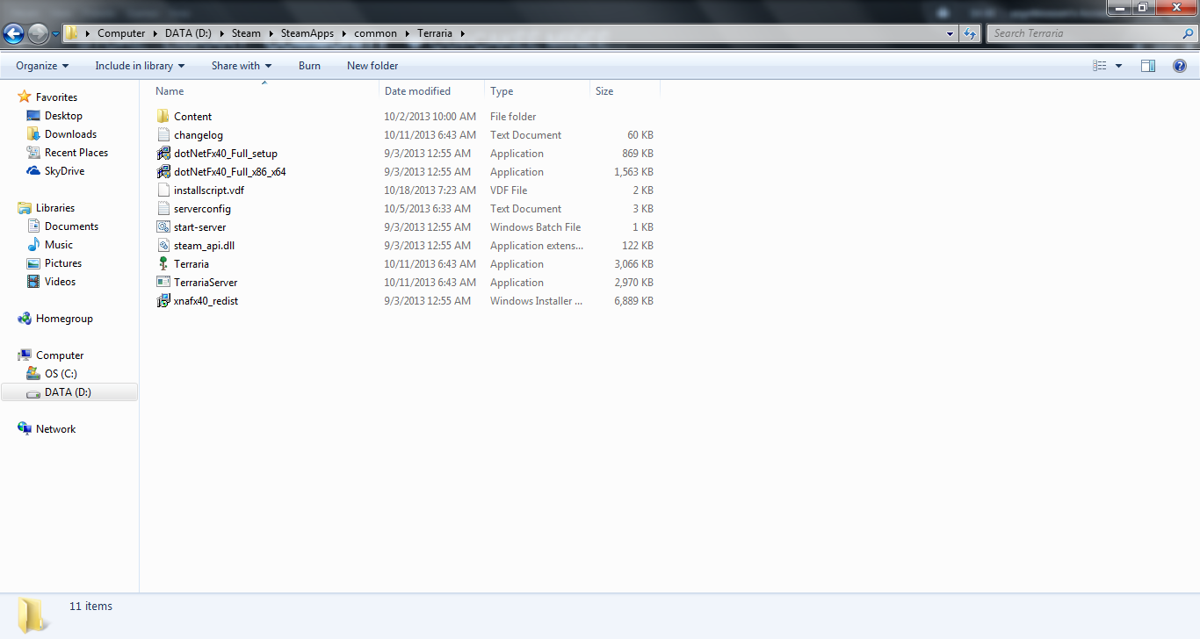Open the Organize menu
This screenshot has height=639, width=1200.
coord(42,66)
